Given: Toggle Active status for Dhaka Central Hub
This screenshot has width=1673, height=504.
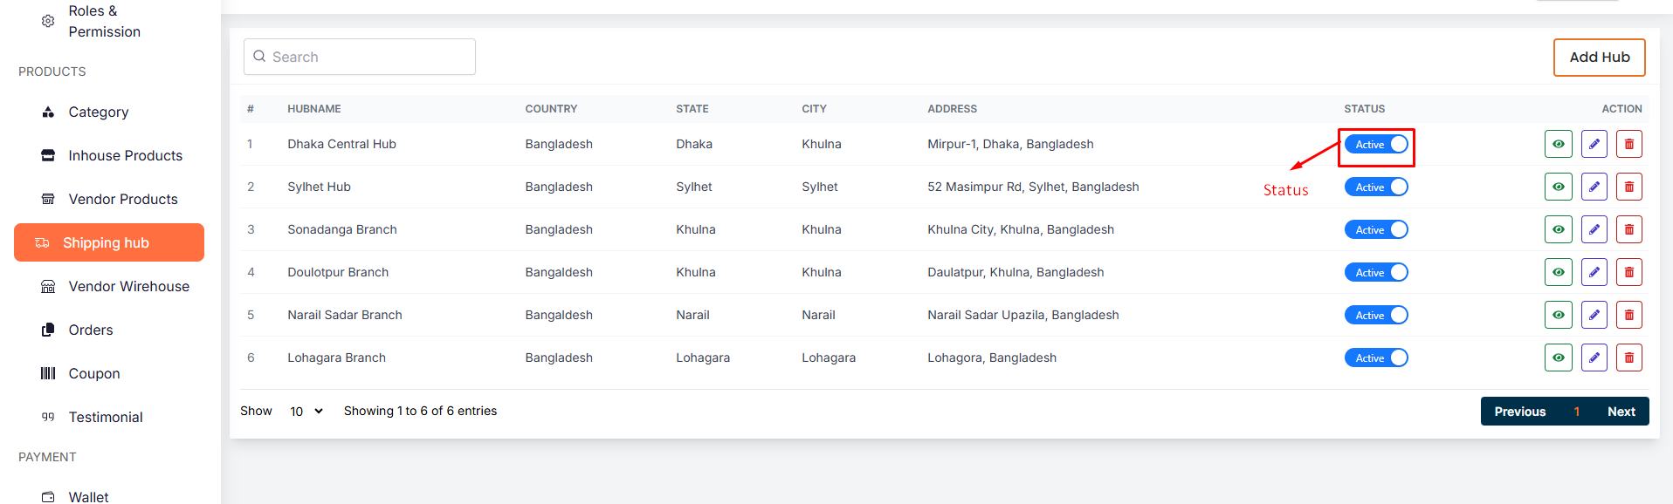Looking at the screenshot, I should coord(1376,145).
